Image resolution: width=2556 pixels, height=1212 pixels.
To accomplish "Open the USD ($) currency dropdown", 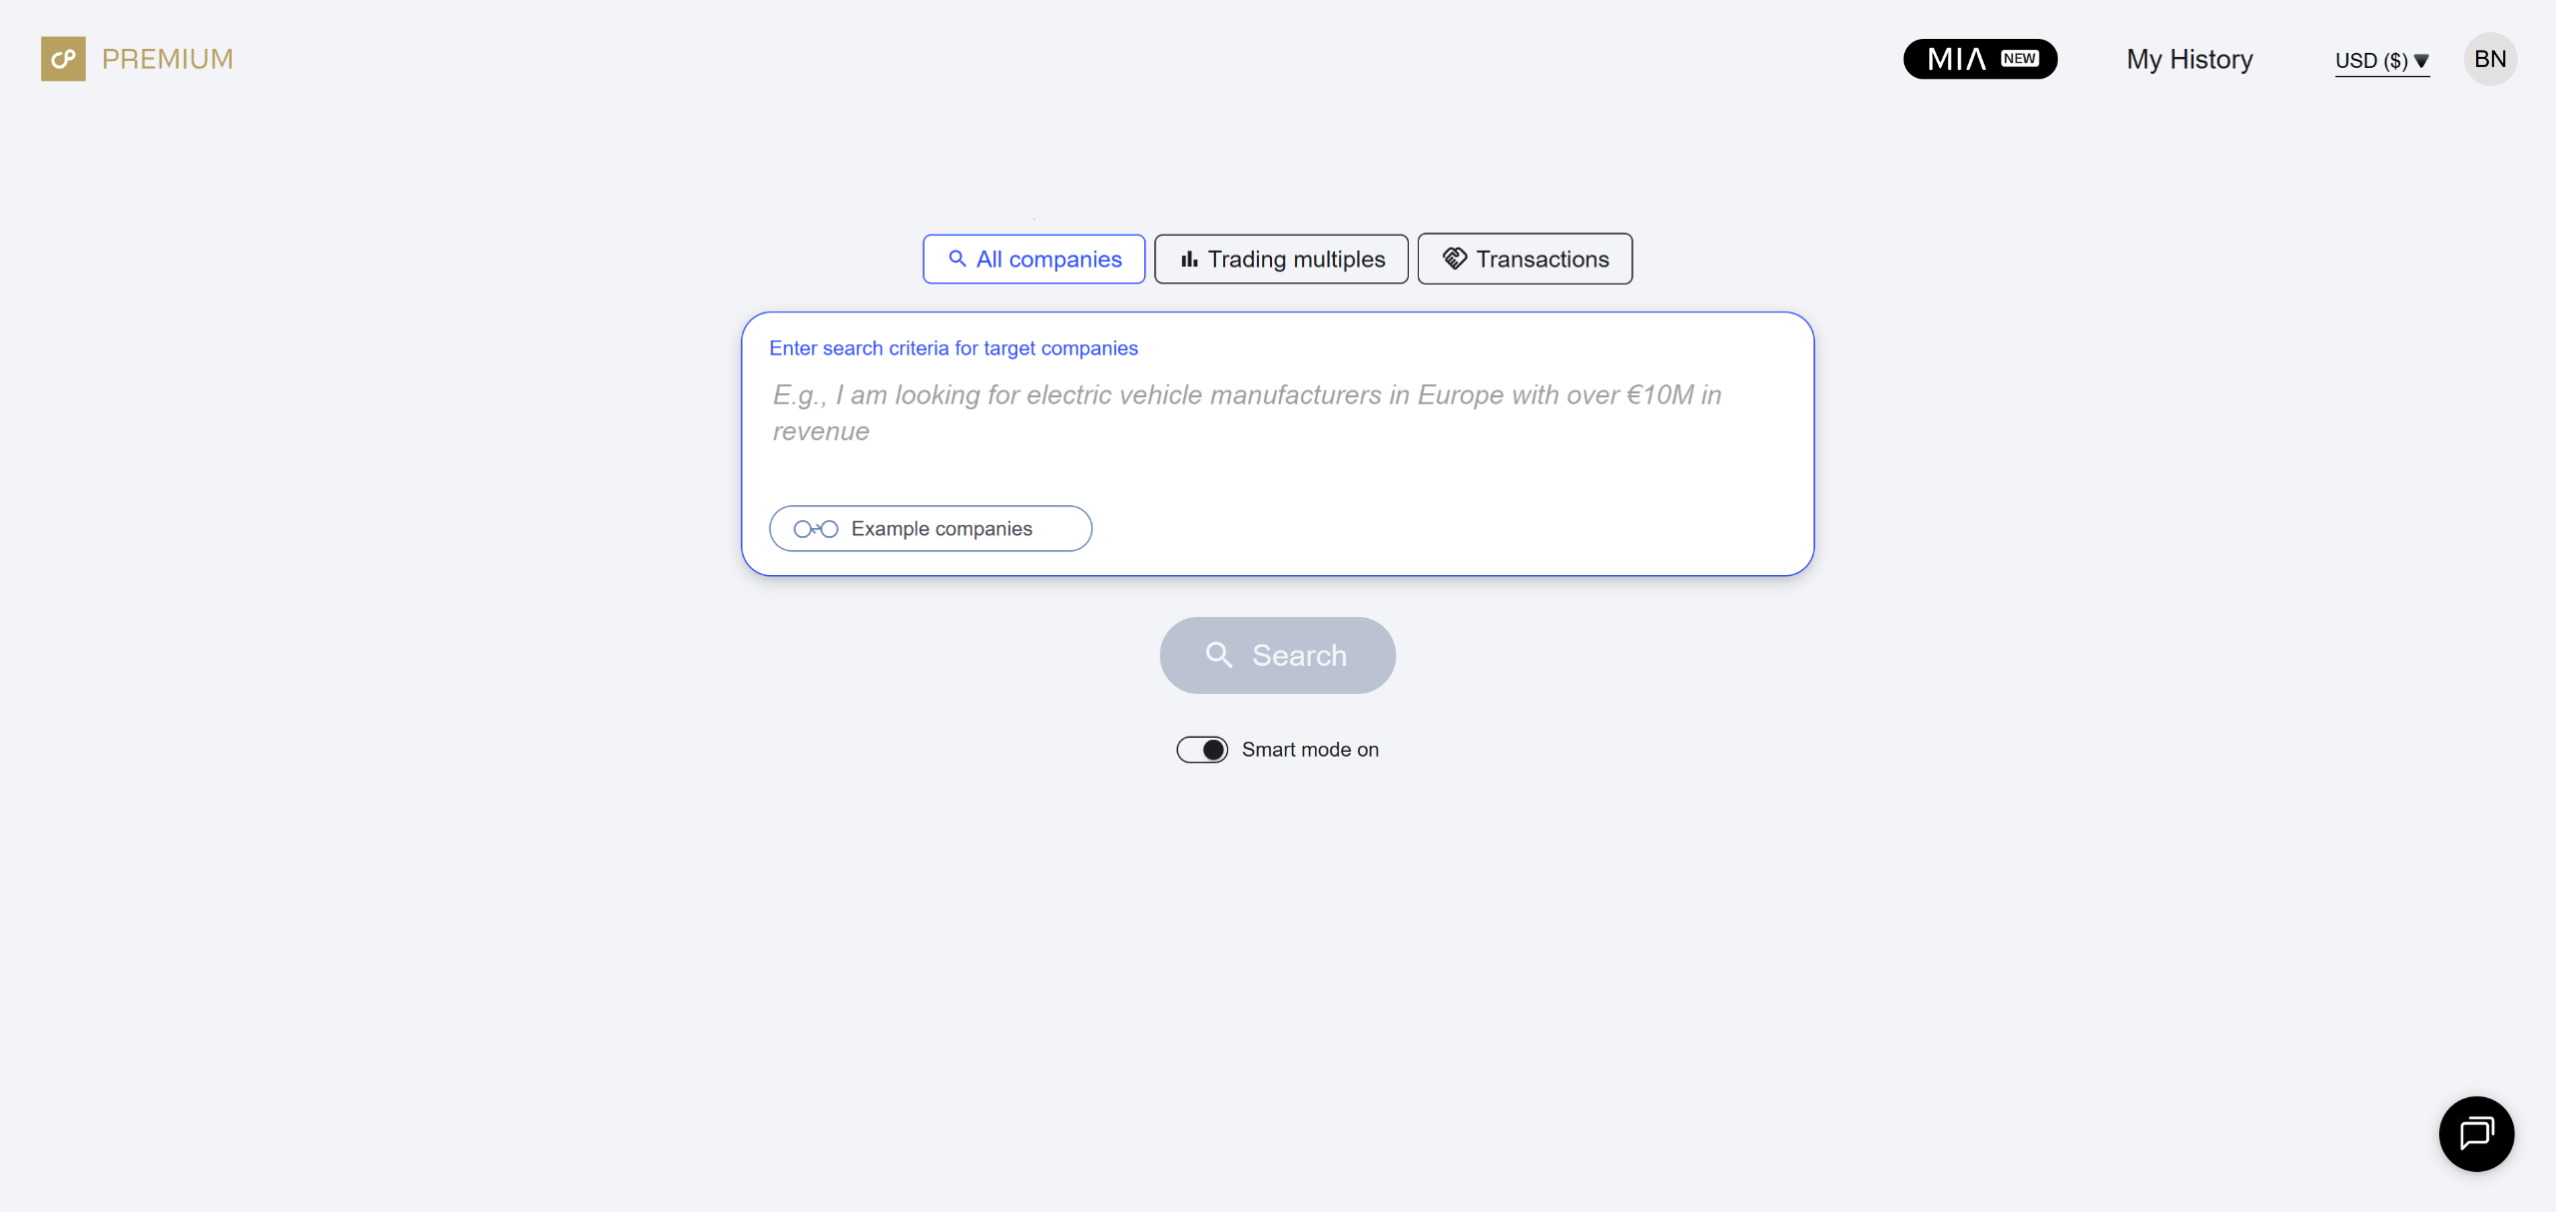I will click(2371, 61).
